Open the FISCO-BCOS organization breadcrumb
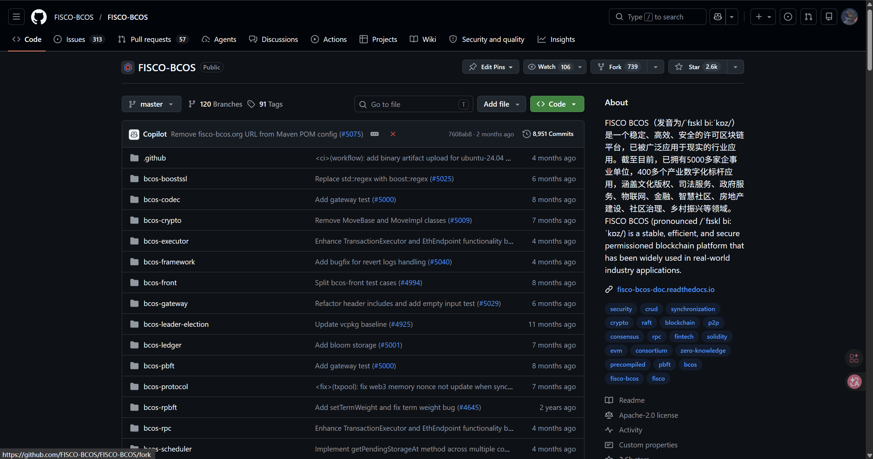 pyautogui.click(x=74, y=17)
